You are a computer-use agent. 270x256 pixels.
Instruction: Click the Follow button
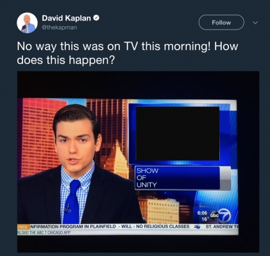point(221,22)
